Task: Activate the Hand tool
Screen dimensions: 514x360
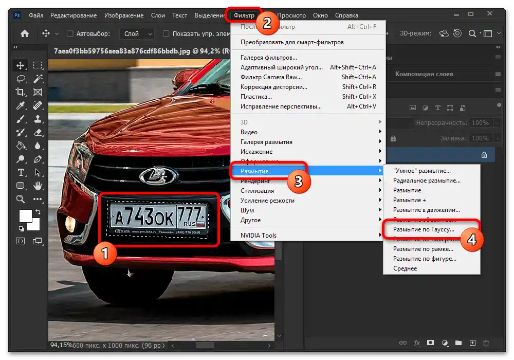Action: pyautogui.click(x=38, y=186)
